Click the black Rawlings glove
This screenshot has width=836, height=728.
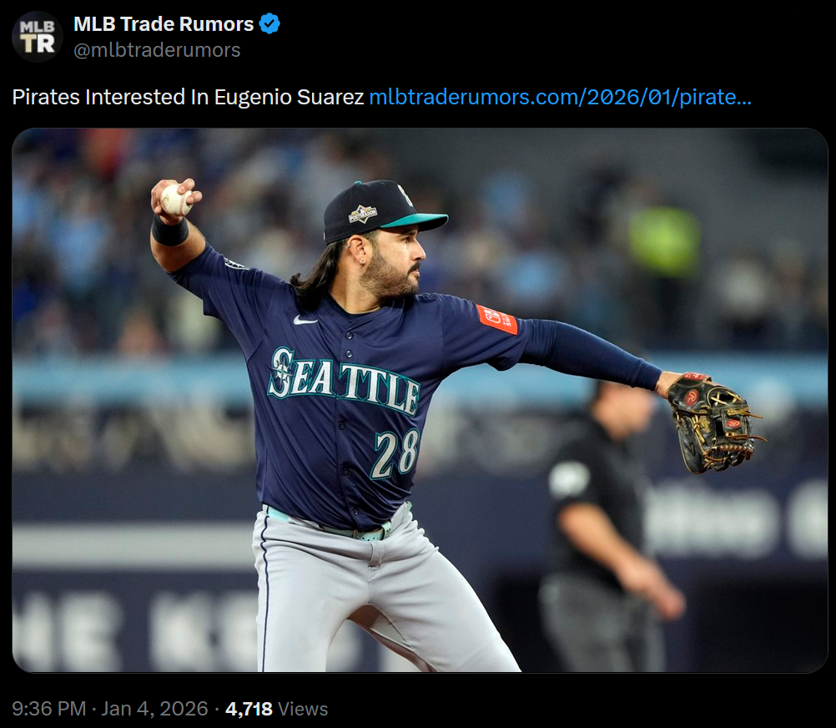pos(712,422)
